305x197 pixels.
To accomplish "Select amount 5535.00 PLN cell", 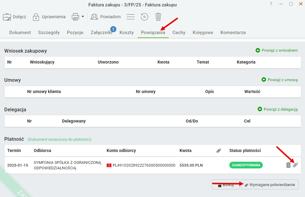I will click(x=191, y=165).
